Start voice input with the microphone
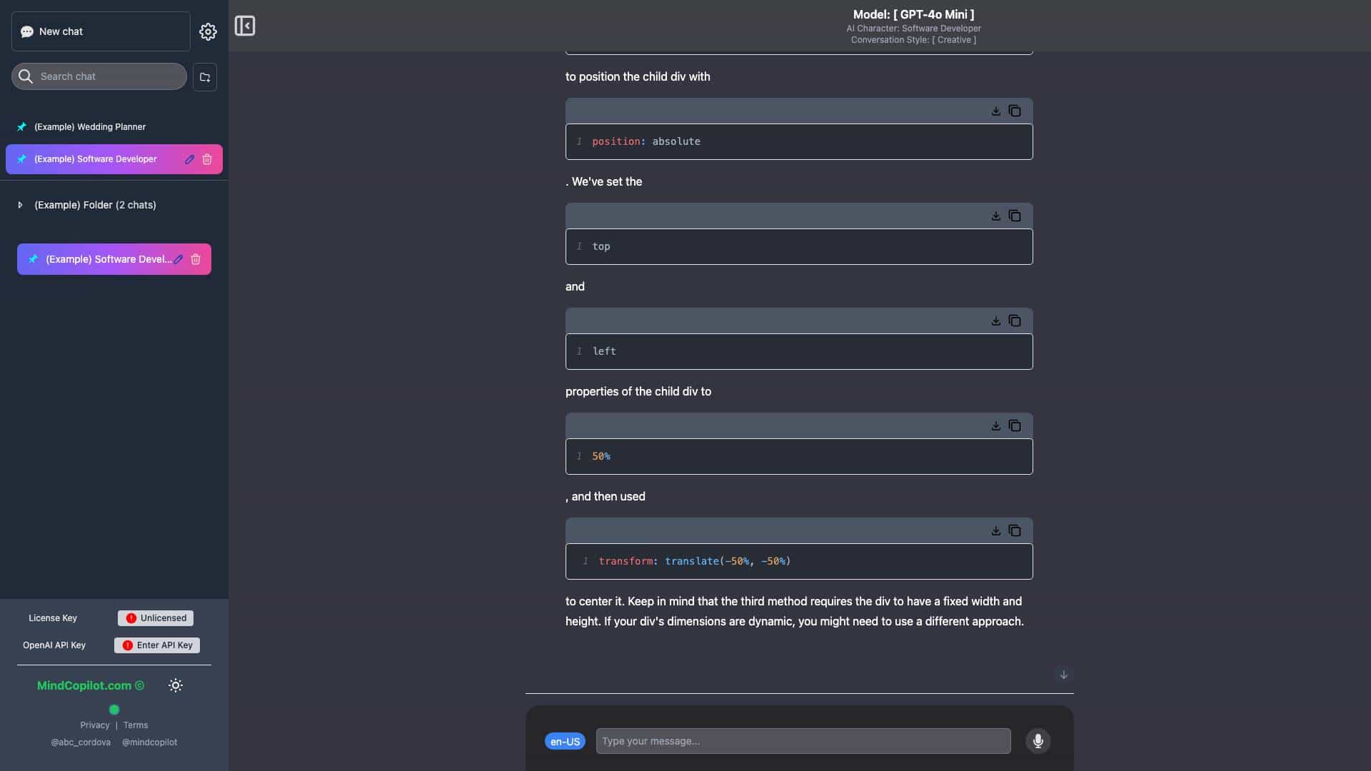The width and height of the screenshot is (1371, 771). coord(1038,741)
